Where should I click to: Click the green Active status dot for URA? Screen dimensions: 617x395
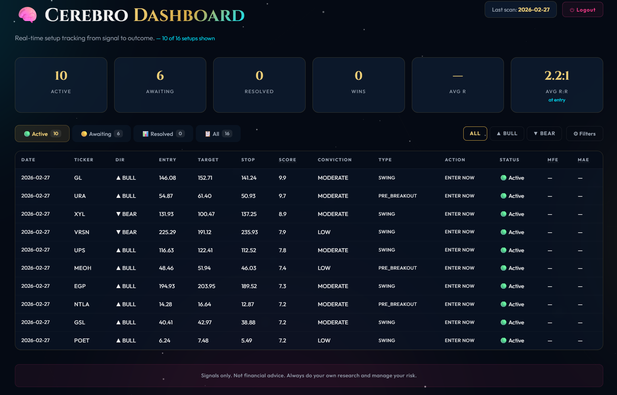point(503,196)
